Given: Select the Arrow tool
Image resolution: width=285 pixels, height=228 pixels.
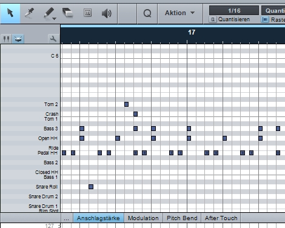Looking at the screenshot, I should click(10, 13).
